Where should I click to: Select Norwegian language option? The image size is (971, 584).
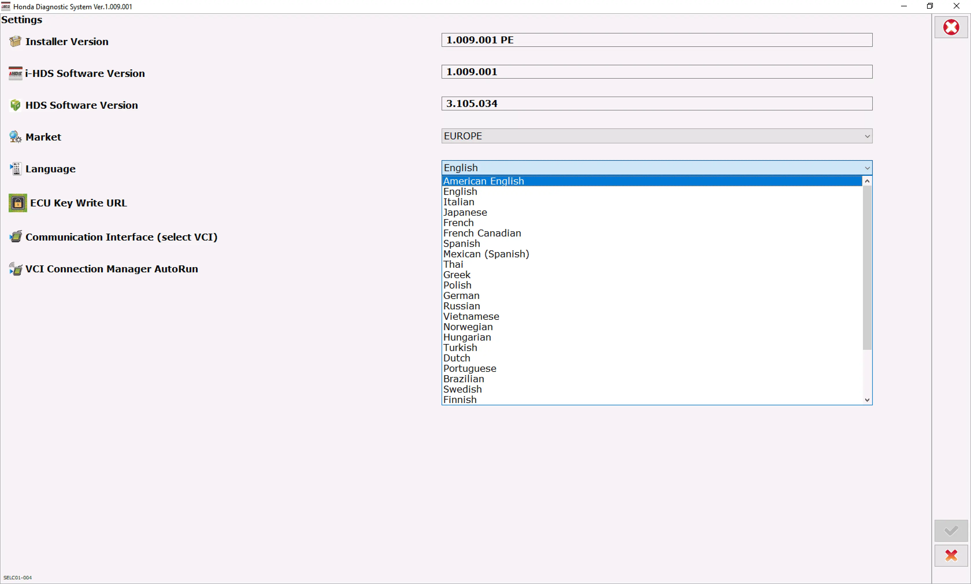(652, 327)
